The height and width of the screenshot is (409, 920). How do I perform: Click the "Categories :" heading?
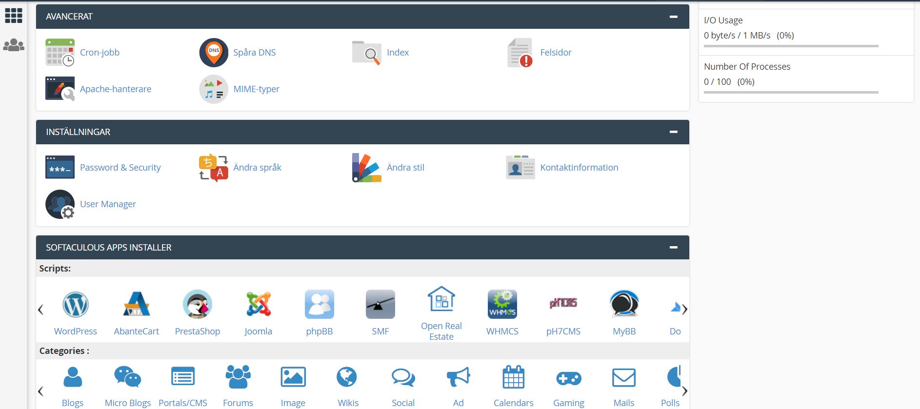[x=64, y=351]
